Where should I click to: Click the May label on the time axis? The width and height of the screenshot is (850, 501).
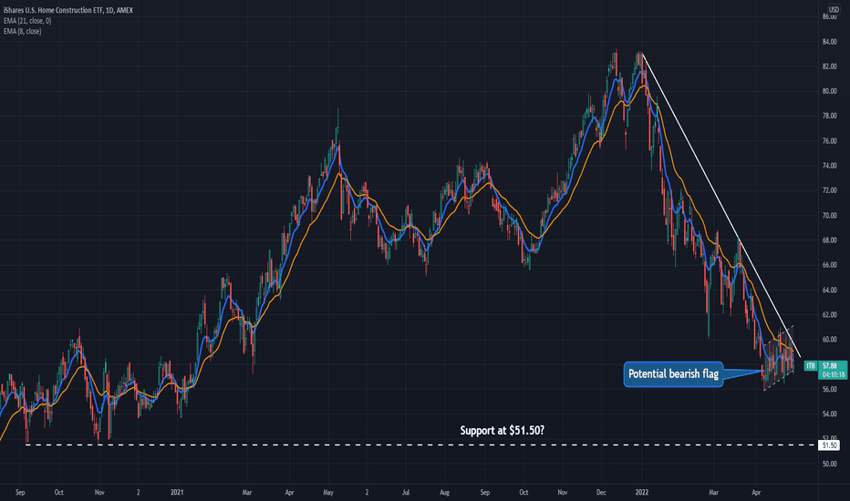coord(328,492)
